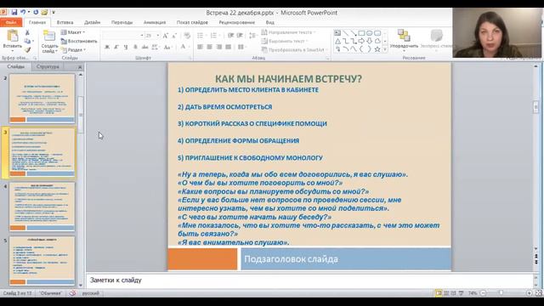Open Направление текста text direction menu
The height and width of the screenshot is (306, 544).
[x=288, y=32]
